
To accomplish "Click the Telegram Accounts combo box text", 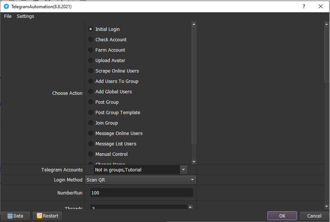I will point(137,170).
